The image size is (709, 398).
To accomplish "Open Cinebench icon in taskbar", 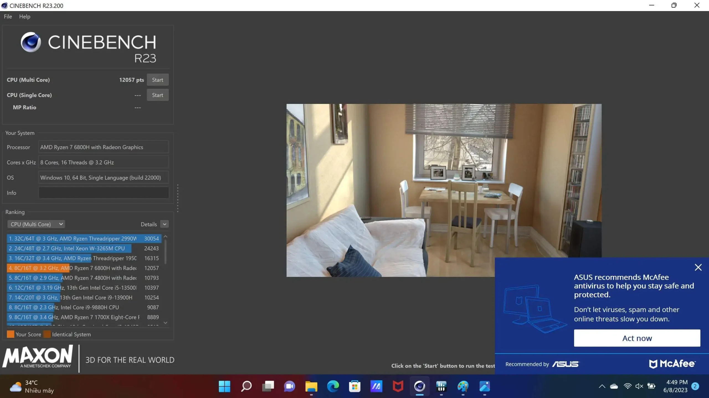I will [420, 386].
